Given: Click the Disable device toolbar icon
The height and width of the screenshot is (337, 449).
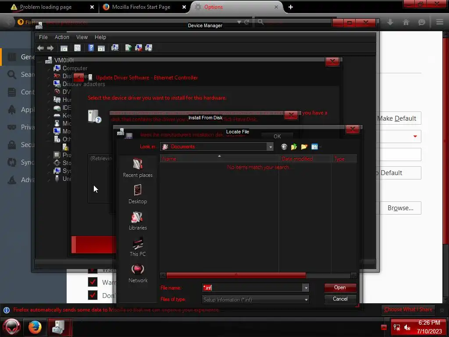Looking at the screenshot, I should [149, 48].
